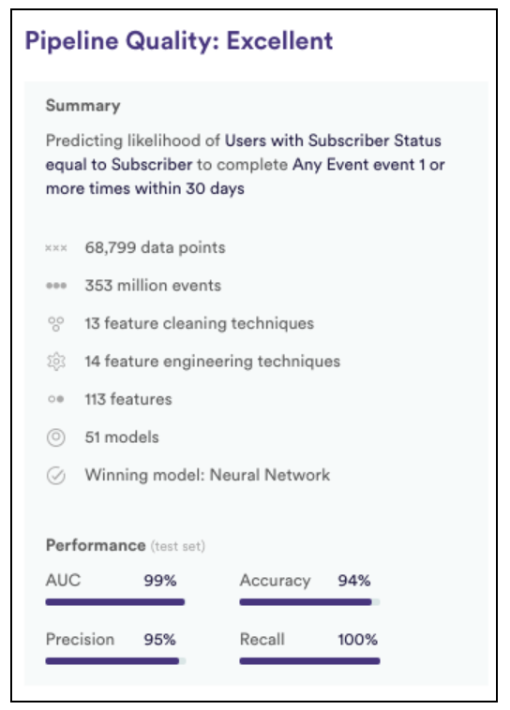Image resolution: width=510 pixels, height=710 pixels.
Task: Click the three-dots events icon
Action: (56, 286)
